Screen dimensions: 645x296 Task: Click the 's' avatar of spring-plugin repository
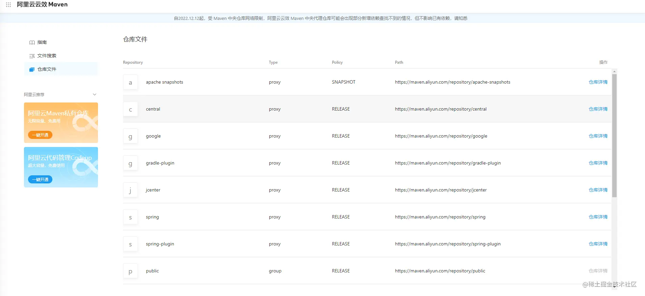coord(130,244)
